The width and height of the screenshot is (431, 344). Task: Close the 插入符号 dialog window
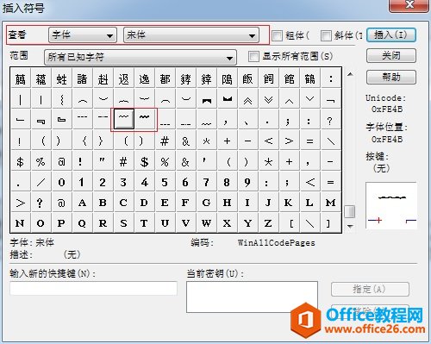click(409, 5)
